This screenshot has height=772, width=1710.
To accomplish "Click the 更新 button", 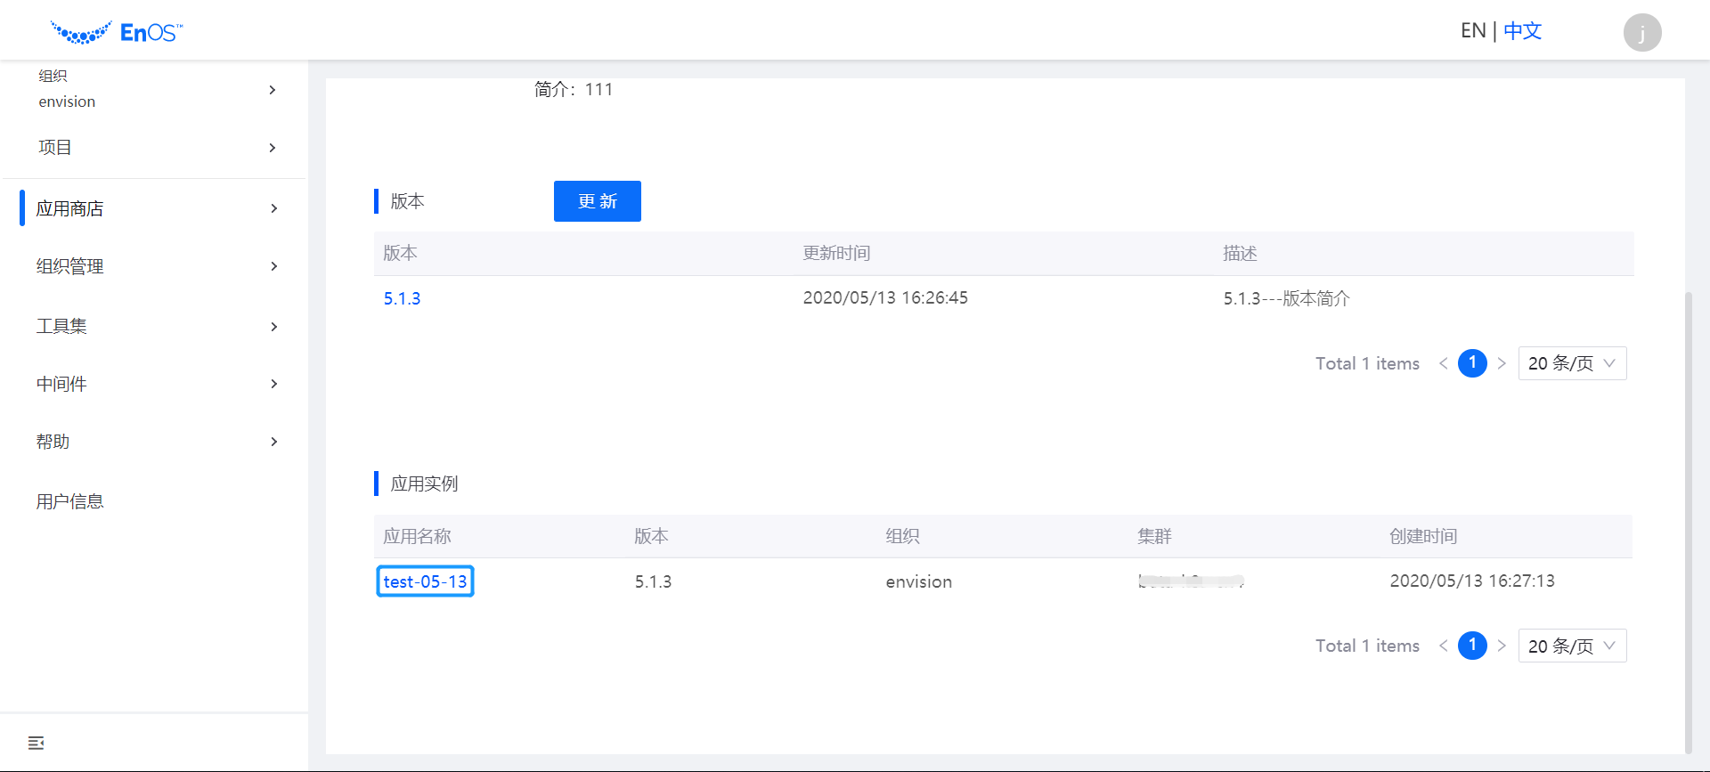I will 598,201.
